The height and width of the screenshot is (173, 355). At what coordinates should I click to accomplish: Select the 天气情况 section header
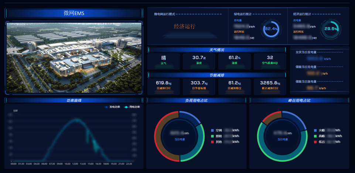(216, 50)
